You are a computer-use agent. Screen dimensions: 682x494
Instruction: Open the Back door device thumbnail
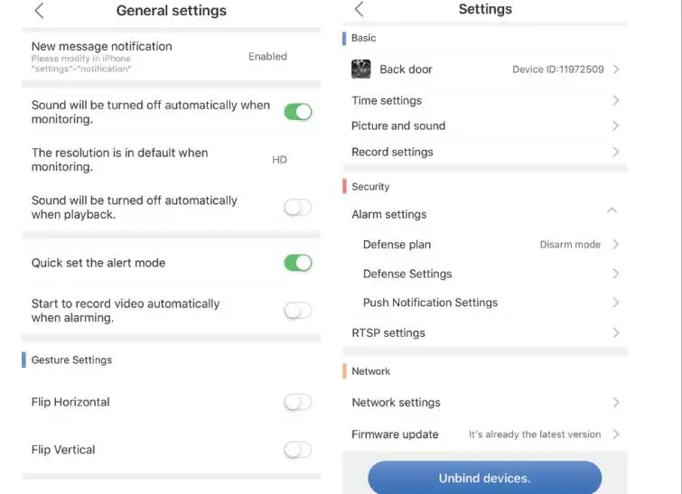tap(361, 70)
